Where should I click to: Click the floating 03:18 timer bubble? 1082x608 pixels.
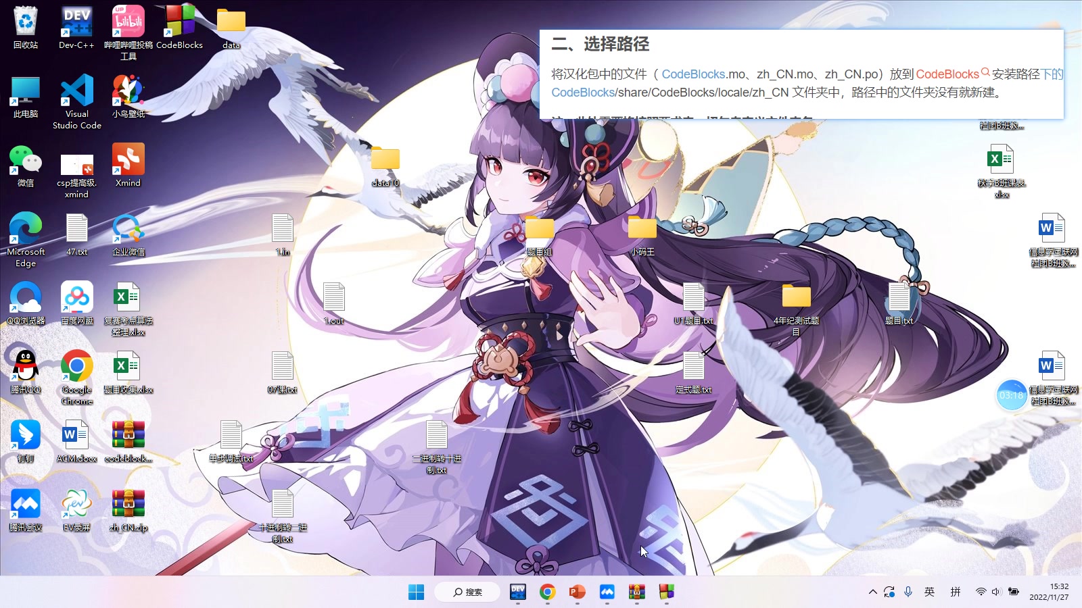tap(1011, 395)
